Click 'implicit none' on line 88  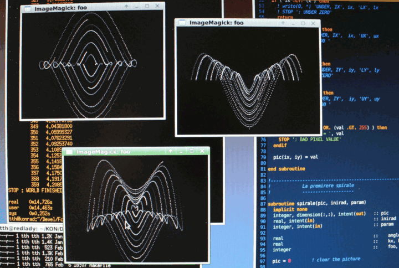[290, 209]
